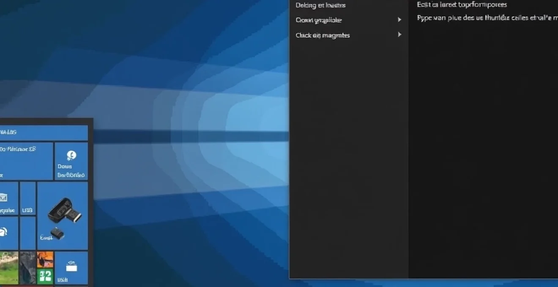Image resolution: width=558 pixels, height=287 pixels.
Task: Click the small USB adapter icon
Action: 57,233
